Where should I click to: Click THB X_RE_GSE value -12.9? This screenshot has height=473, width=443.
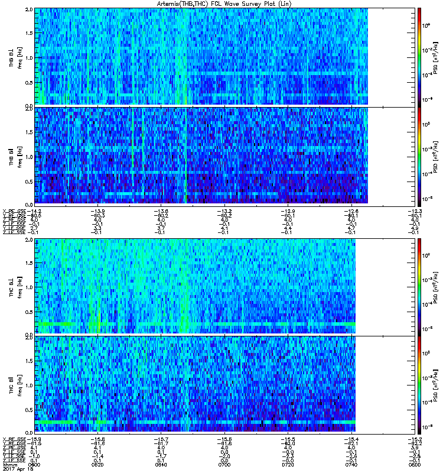(x=288, y=211)
